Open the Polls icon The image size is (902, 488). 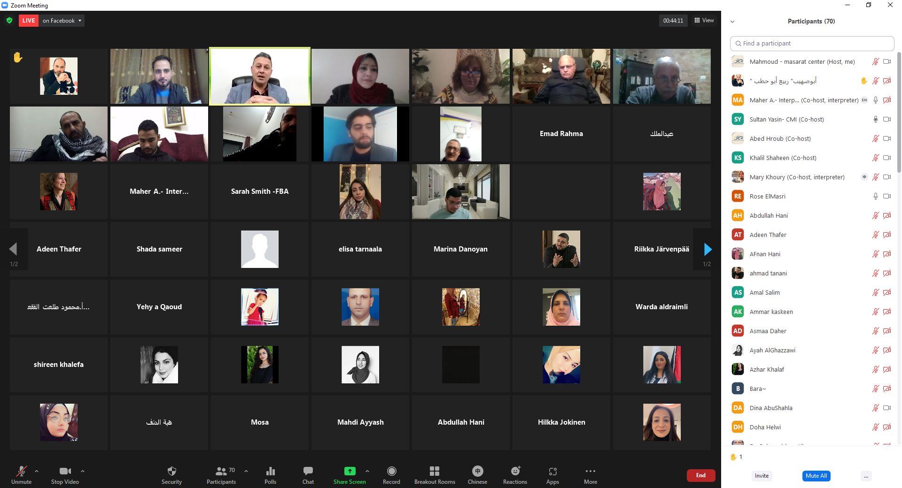270,471
